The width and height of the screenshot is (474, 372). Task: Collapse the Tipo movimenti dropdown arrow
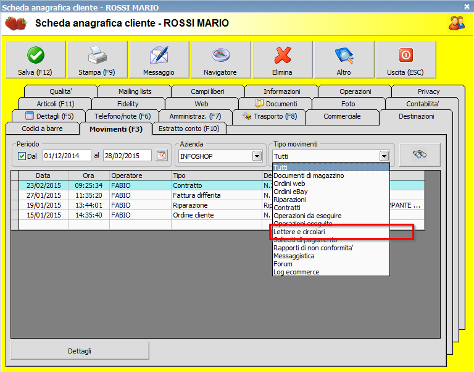pyautogui.click(x=384, y=156)
